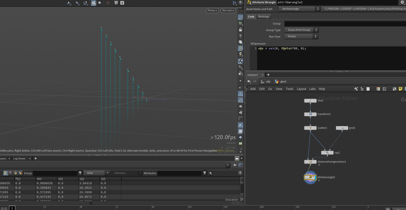Open the Layout menu
Screen dimensions: 406x210
point(302,89)
